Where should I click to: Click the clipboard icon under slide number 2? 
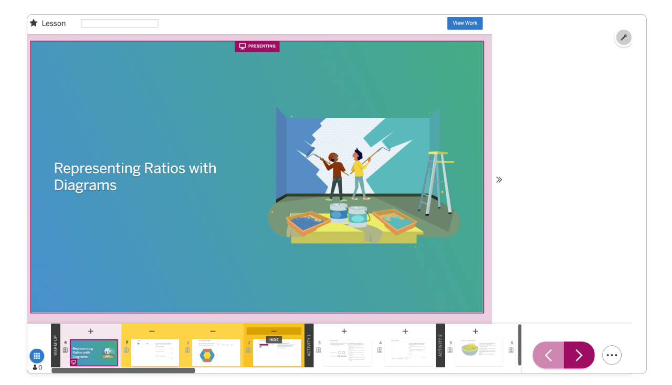pos(248,350)
